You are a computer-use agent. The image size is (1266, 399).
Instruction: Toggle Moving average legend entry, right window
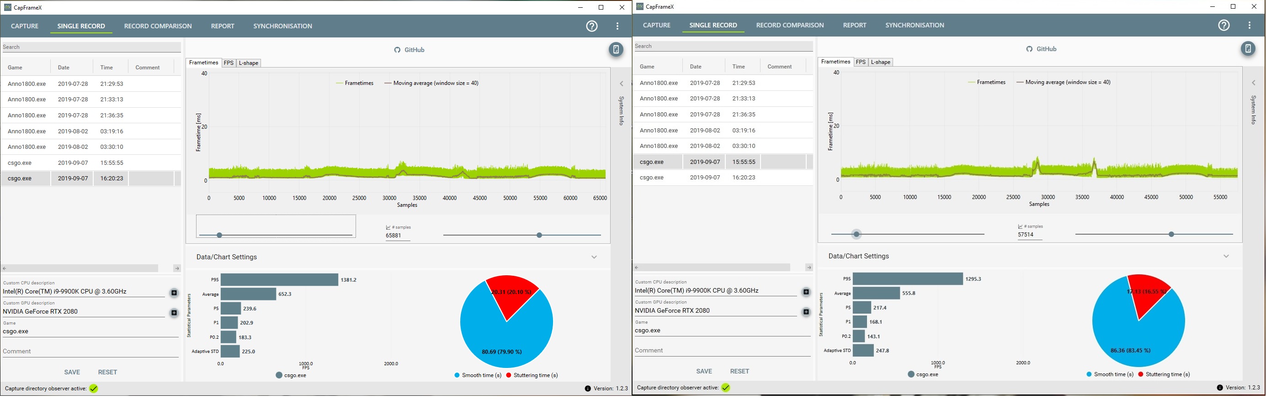(1064, 83)
